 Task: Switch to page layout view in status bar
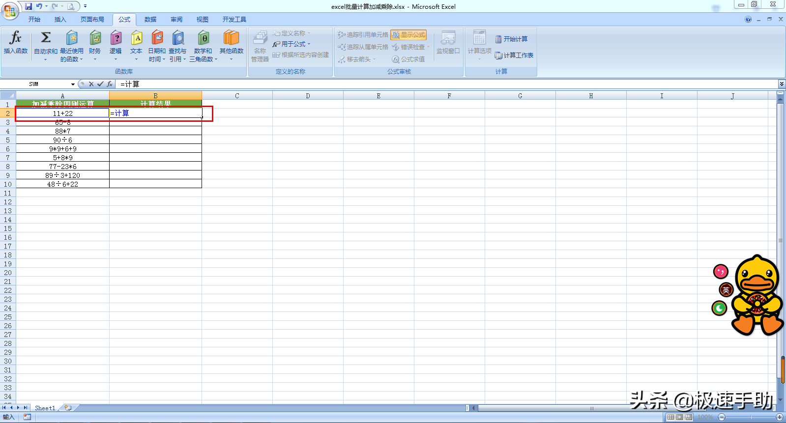pyautogui.click(x=679, y=417)
